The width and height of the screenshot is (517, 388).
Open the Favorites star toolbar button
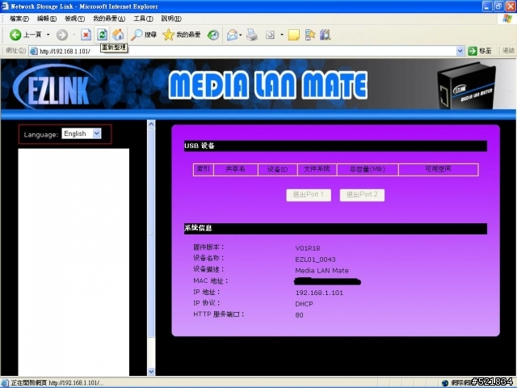coord(181,35)
